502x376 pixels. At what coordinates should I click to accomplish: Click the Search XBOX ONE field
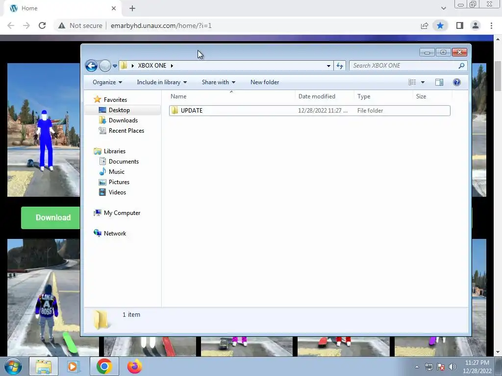408,66
